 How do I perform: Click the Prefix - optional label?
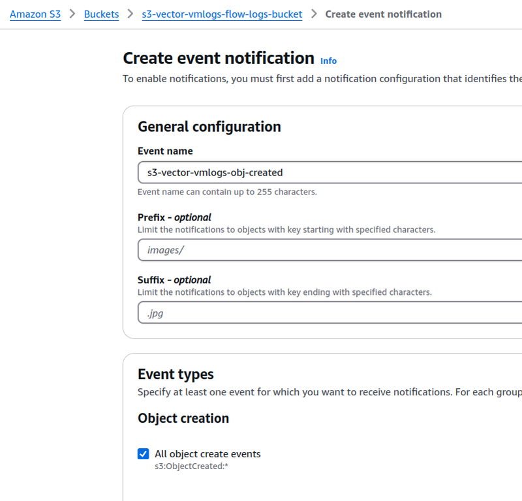point(174,217)
